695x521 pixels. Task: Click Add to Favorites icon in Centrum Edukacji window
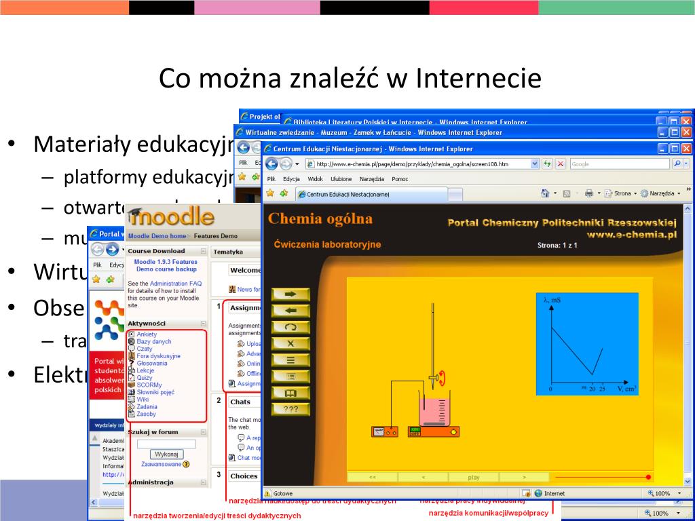tap(284, 193)
